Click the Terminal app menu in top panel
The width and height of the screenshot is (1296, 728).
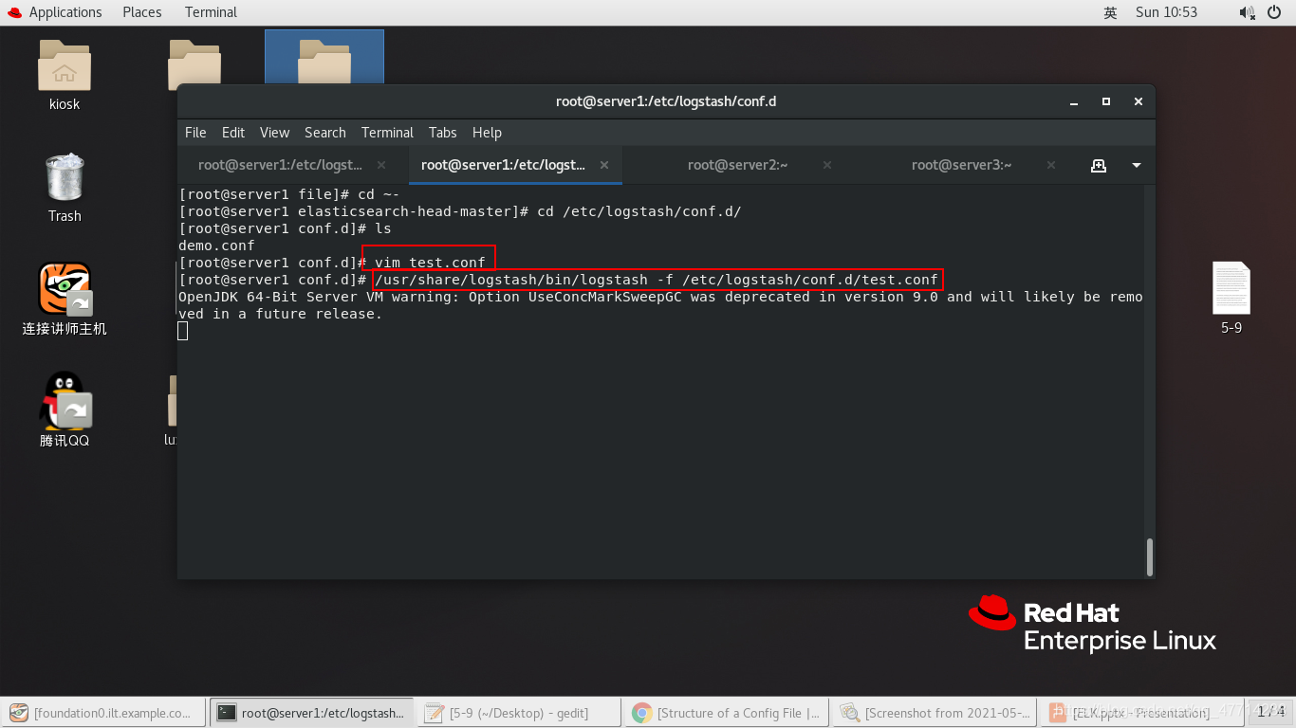click(211, 12)
